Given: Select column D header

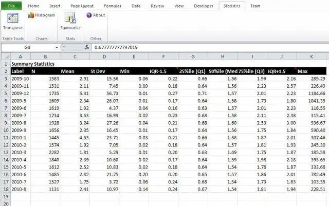Looking at the screenshot, I should point(104,57).
